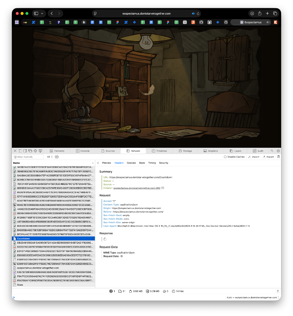Screen dimensions: 293x316
Task: Go back with the Safari back arrow
Action: [x=52, y=13]
